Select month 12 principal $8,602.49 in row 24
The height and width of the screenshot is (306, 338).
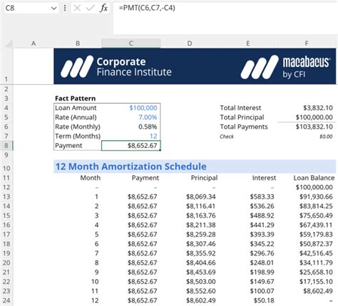click(201, 300)
